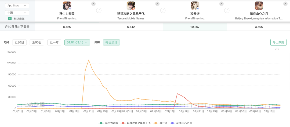The image size is (290, 127).
Task: Remove 延禧攻略之凤凰于飞 from the comparison
Action: click(157, 4)
